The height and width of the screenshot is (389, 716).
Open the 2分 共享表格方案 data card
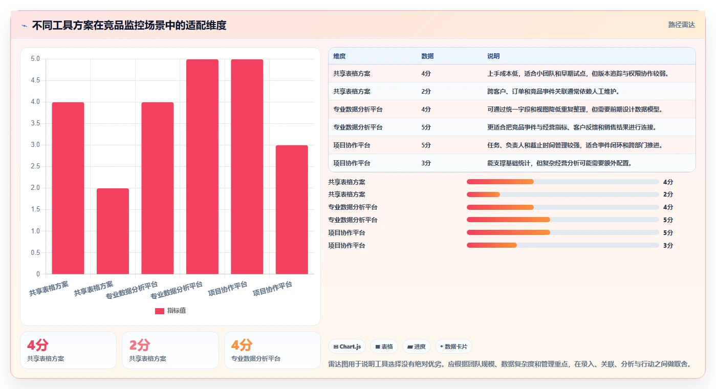170,350
